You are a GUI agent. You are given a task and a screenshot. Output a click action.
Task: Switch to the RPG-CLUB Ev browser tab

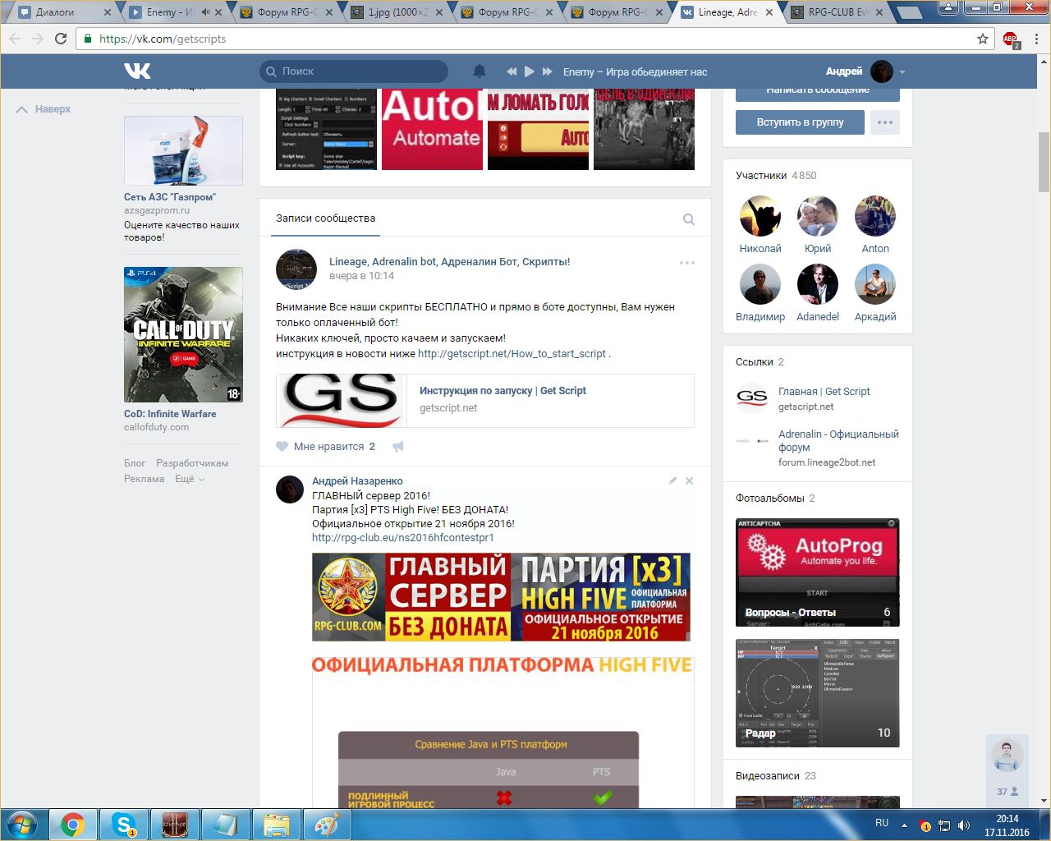[838, 12]
